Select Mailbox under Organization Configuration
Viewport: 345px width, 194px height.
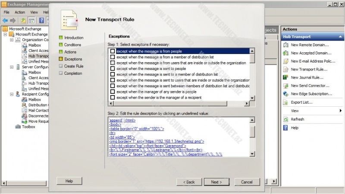(35, 45)
